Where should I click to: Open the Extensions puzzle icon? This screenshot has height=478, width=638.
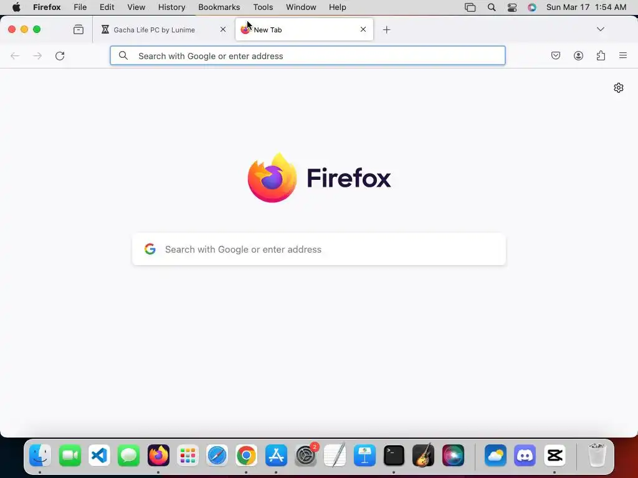(601, 55)
